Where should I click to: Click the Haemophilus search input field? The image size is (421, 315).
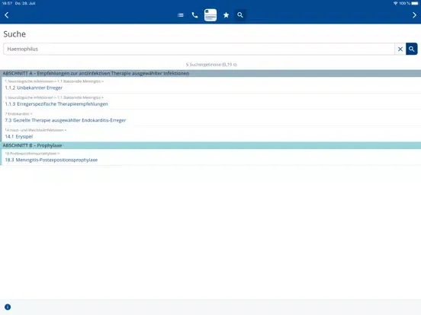(x=199, y=49)
